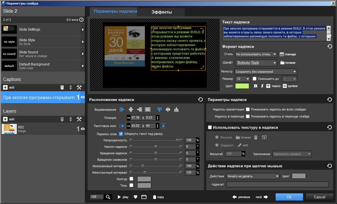Screen dimensions: 337x204
Task: Reset the Формат надписи settings
Action: click(330, 46)
